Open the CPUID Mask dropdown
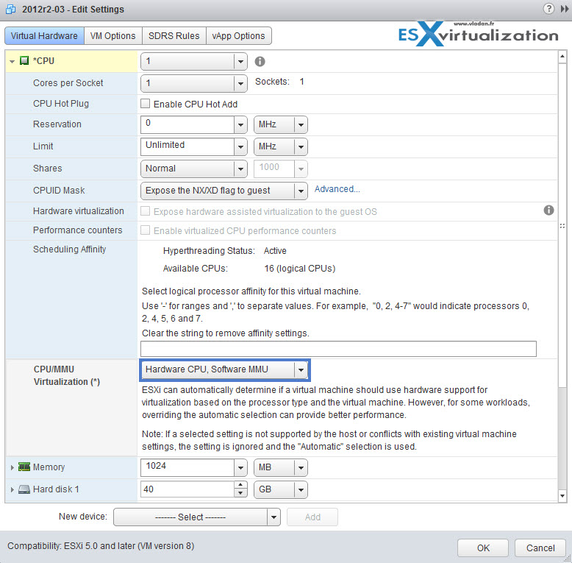This screenshot has width=572, height=563. (x=301, y=191)
